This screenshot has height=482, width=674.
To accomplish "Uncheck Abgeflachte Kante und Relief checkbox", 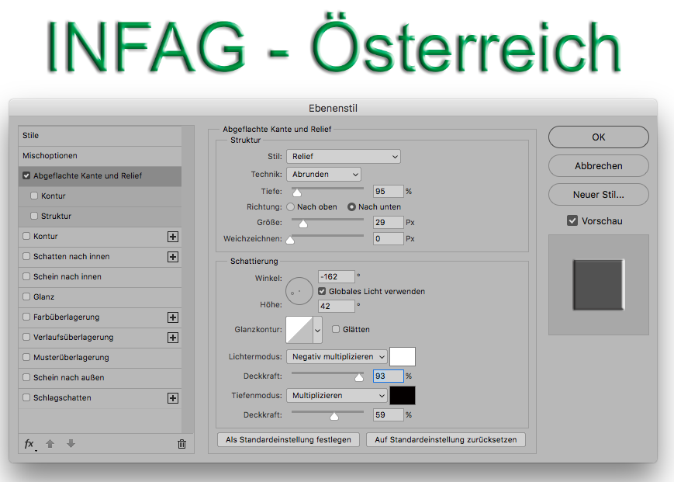I will [x=26, y=176].
